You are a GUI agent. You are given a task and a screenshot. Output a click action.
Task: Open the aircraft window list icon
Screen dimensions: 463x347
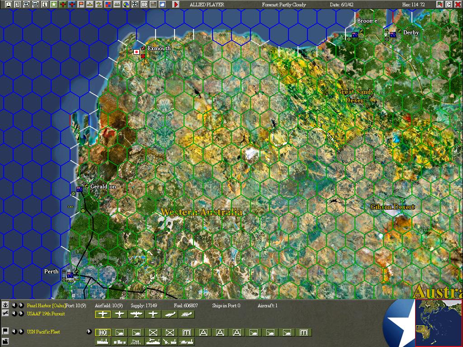pyautogui.click(x=27, y=4)
